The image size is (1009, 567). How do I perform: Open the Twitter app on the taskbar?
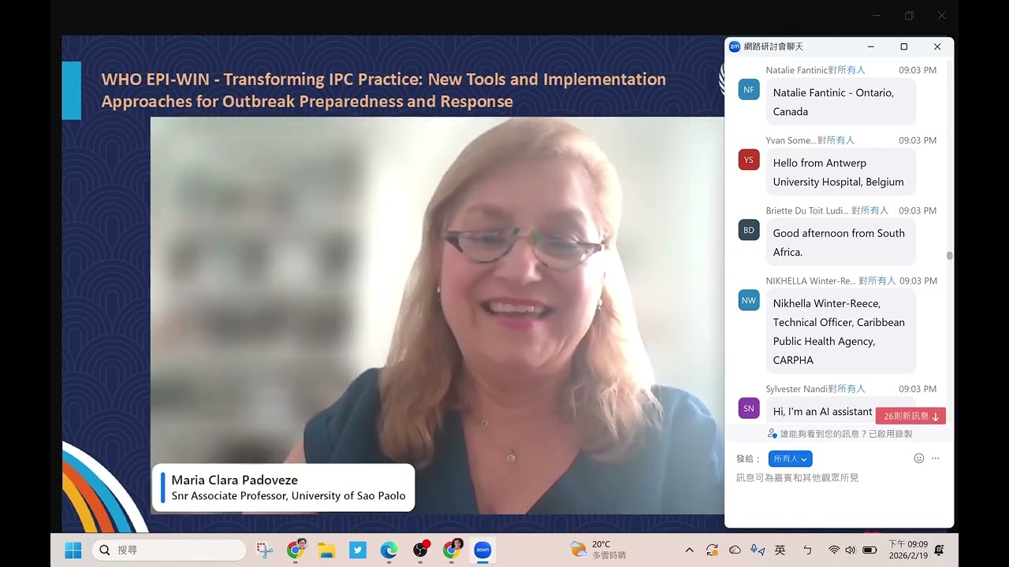pos(358,550)
